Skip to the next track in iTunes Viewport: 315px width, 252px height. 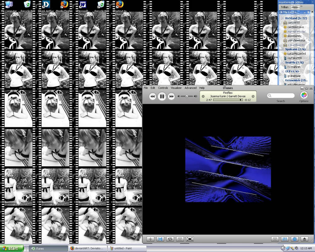point(171,96)
